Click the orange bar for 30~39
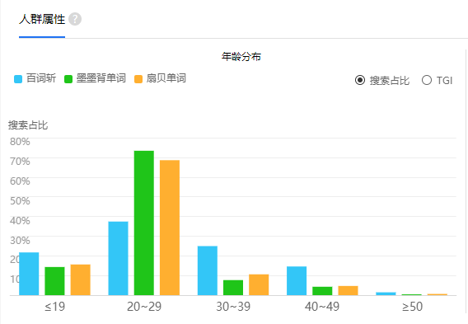The height and width of the screenshot is (324, 468). point(259,285)
